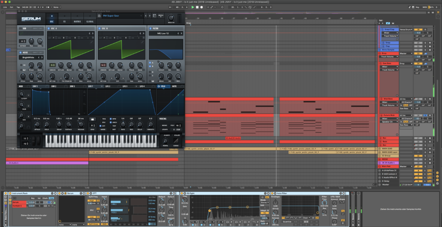Select next filter type after MG Low 12
This screenshot has height=227, width=442.
pyautogui.click(x=181, y=33)
